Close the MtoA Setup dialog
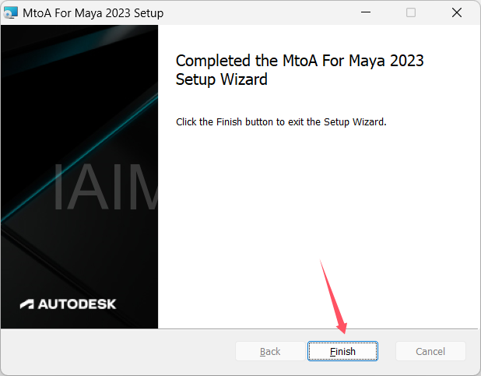481x376 pixels. pyautogui.click(x=457, y=12)
